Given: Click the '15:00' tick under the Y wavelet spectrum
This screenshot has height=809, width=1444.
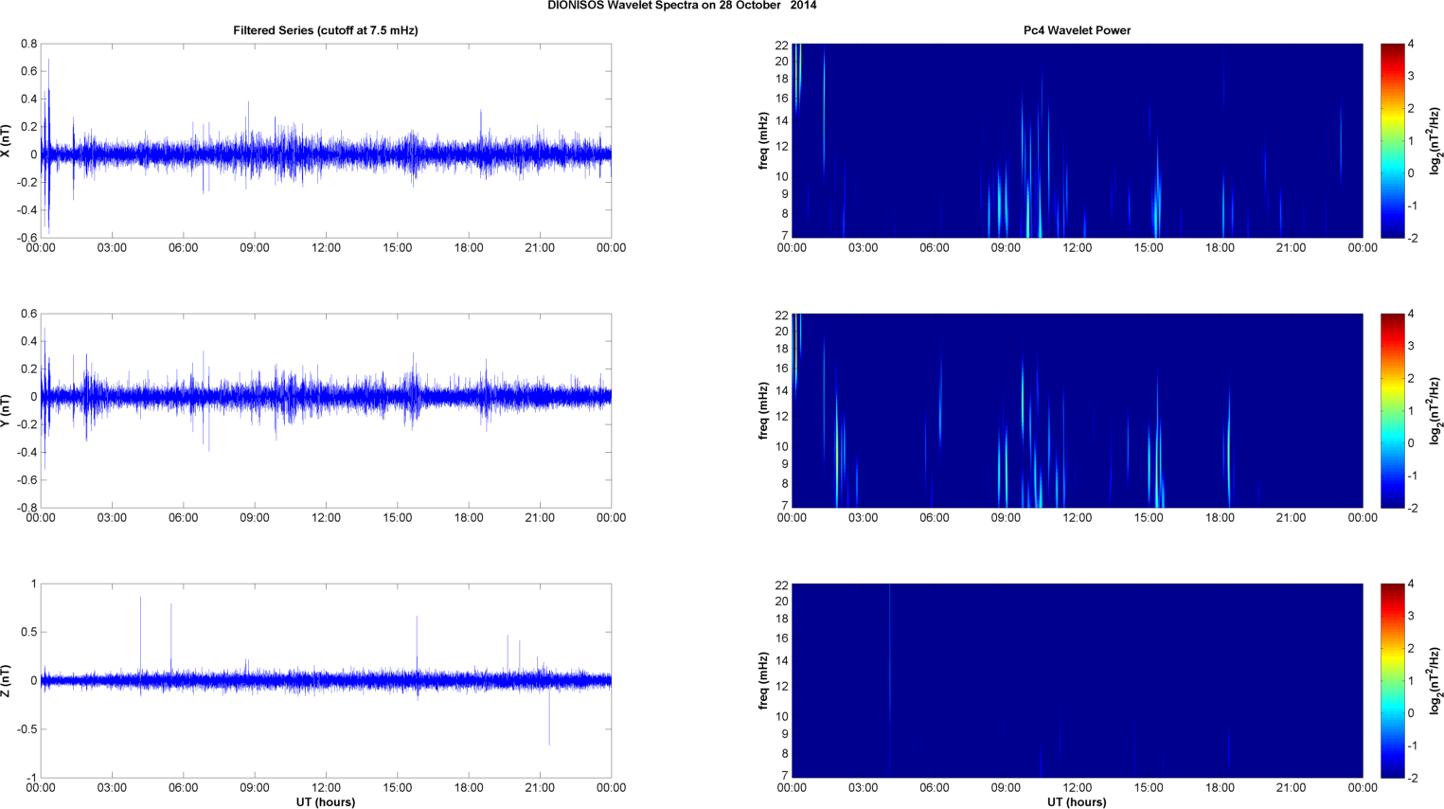Looking at the screenshot, I should [x=1149, y=518].
